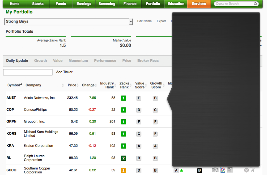Remove SCCO using the delete icon
The height and width of the screenshot is (175, 267).
246,170
